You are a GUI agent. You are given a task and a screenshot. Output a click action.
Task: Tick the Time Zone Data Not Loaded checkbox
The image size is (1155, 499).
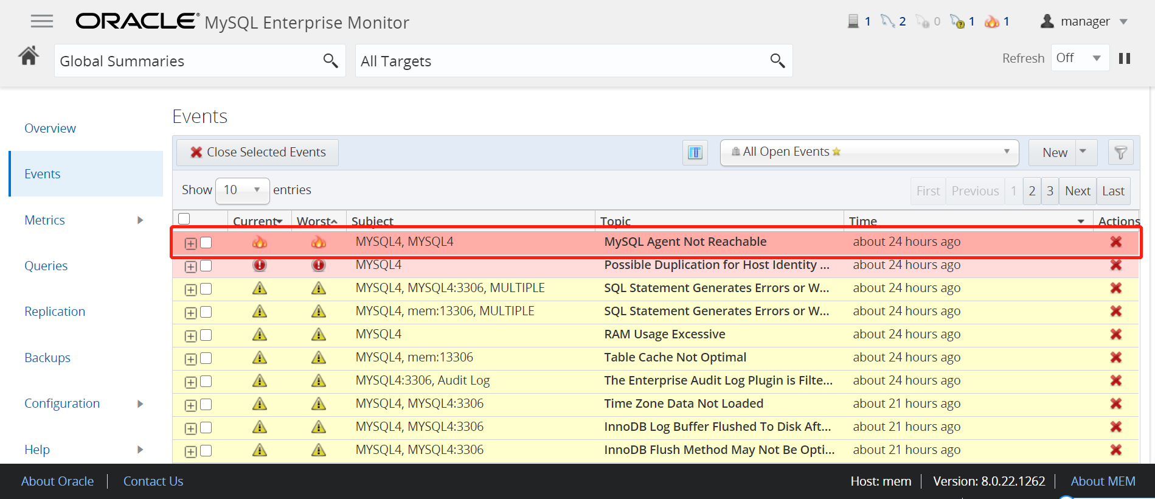(x=206, y=404)
